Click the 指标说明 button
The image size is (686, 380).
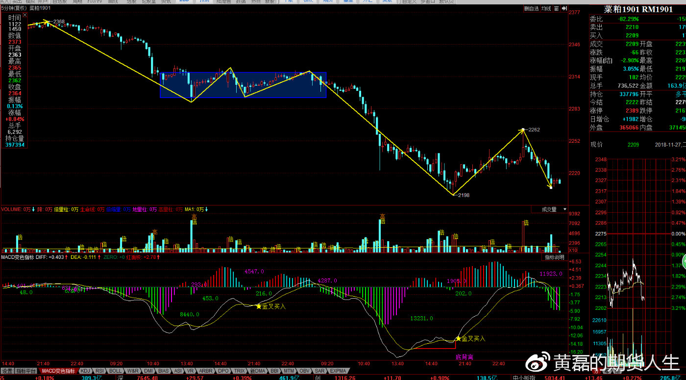(555, 257)
